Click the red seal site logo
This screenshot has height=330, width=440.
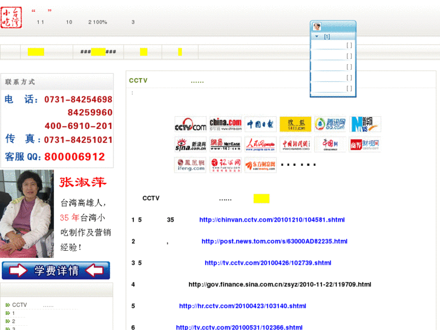[11, 18]
